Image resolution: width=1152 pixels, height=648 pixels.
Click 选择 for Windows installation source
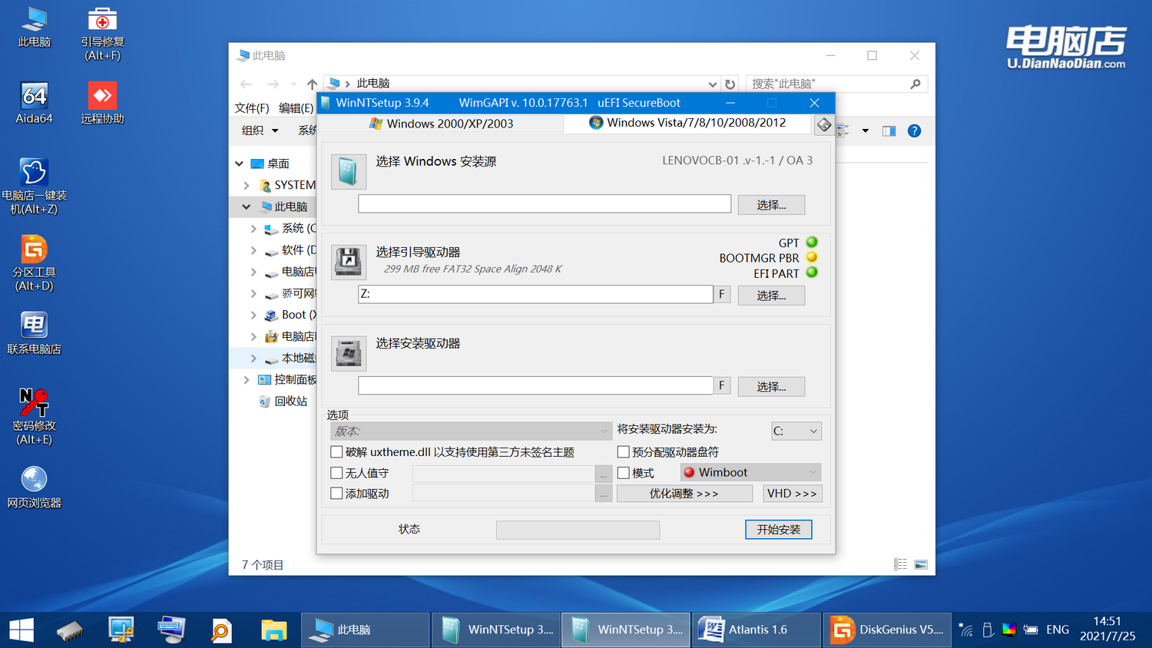(771, 205)
